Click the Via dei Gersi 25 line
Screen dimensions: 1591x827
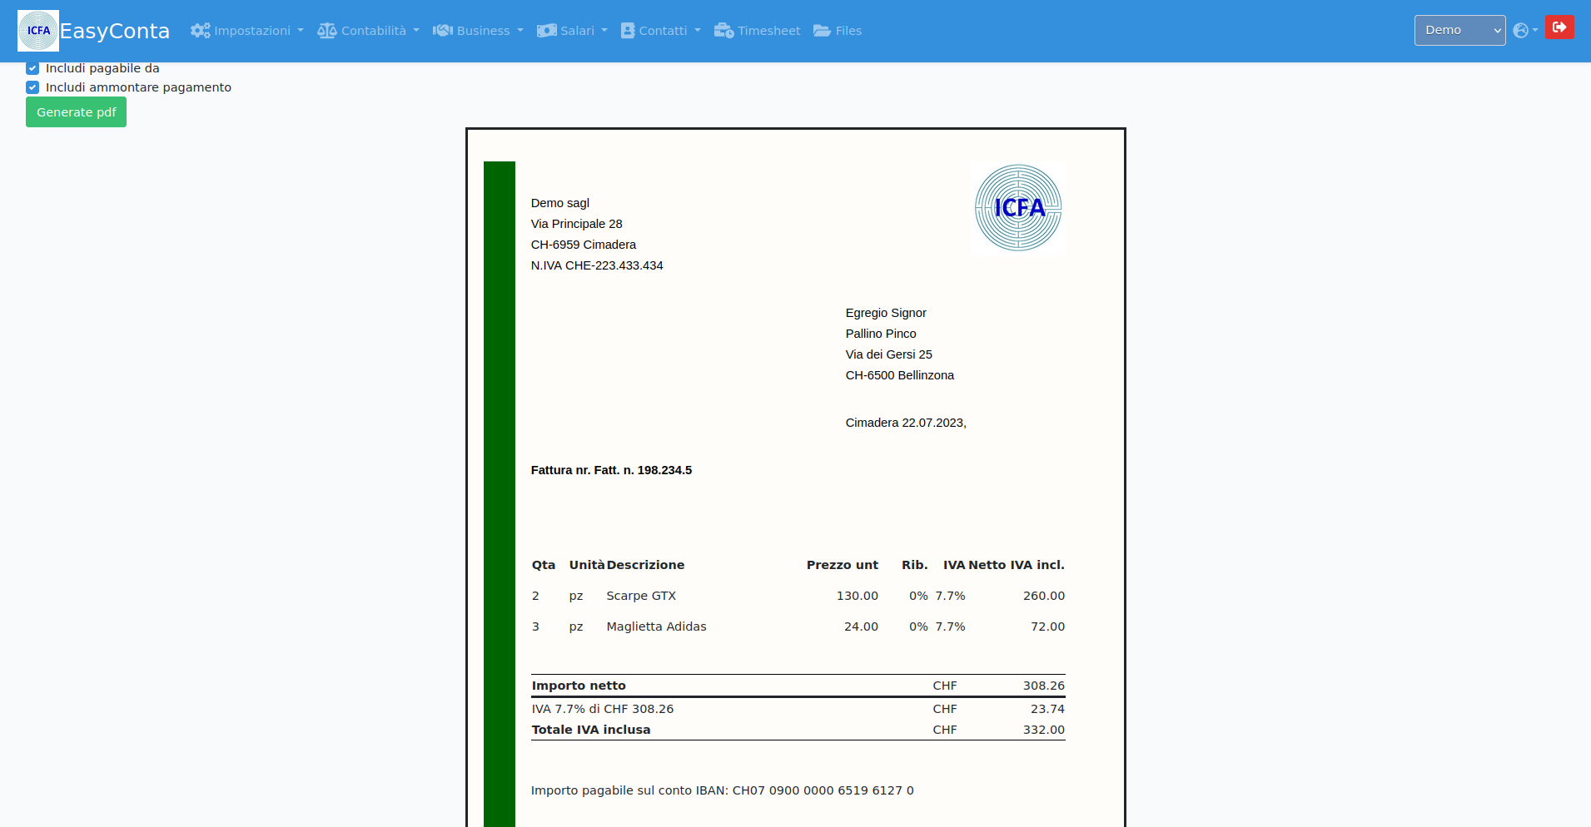(x=889, y=354)
